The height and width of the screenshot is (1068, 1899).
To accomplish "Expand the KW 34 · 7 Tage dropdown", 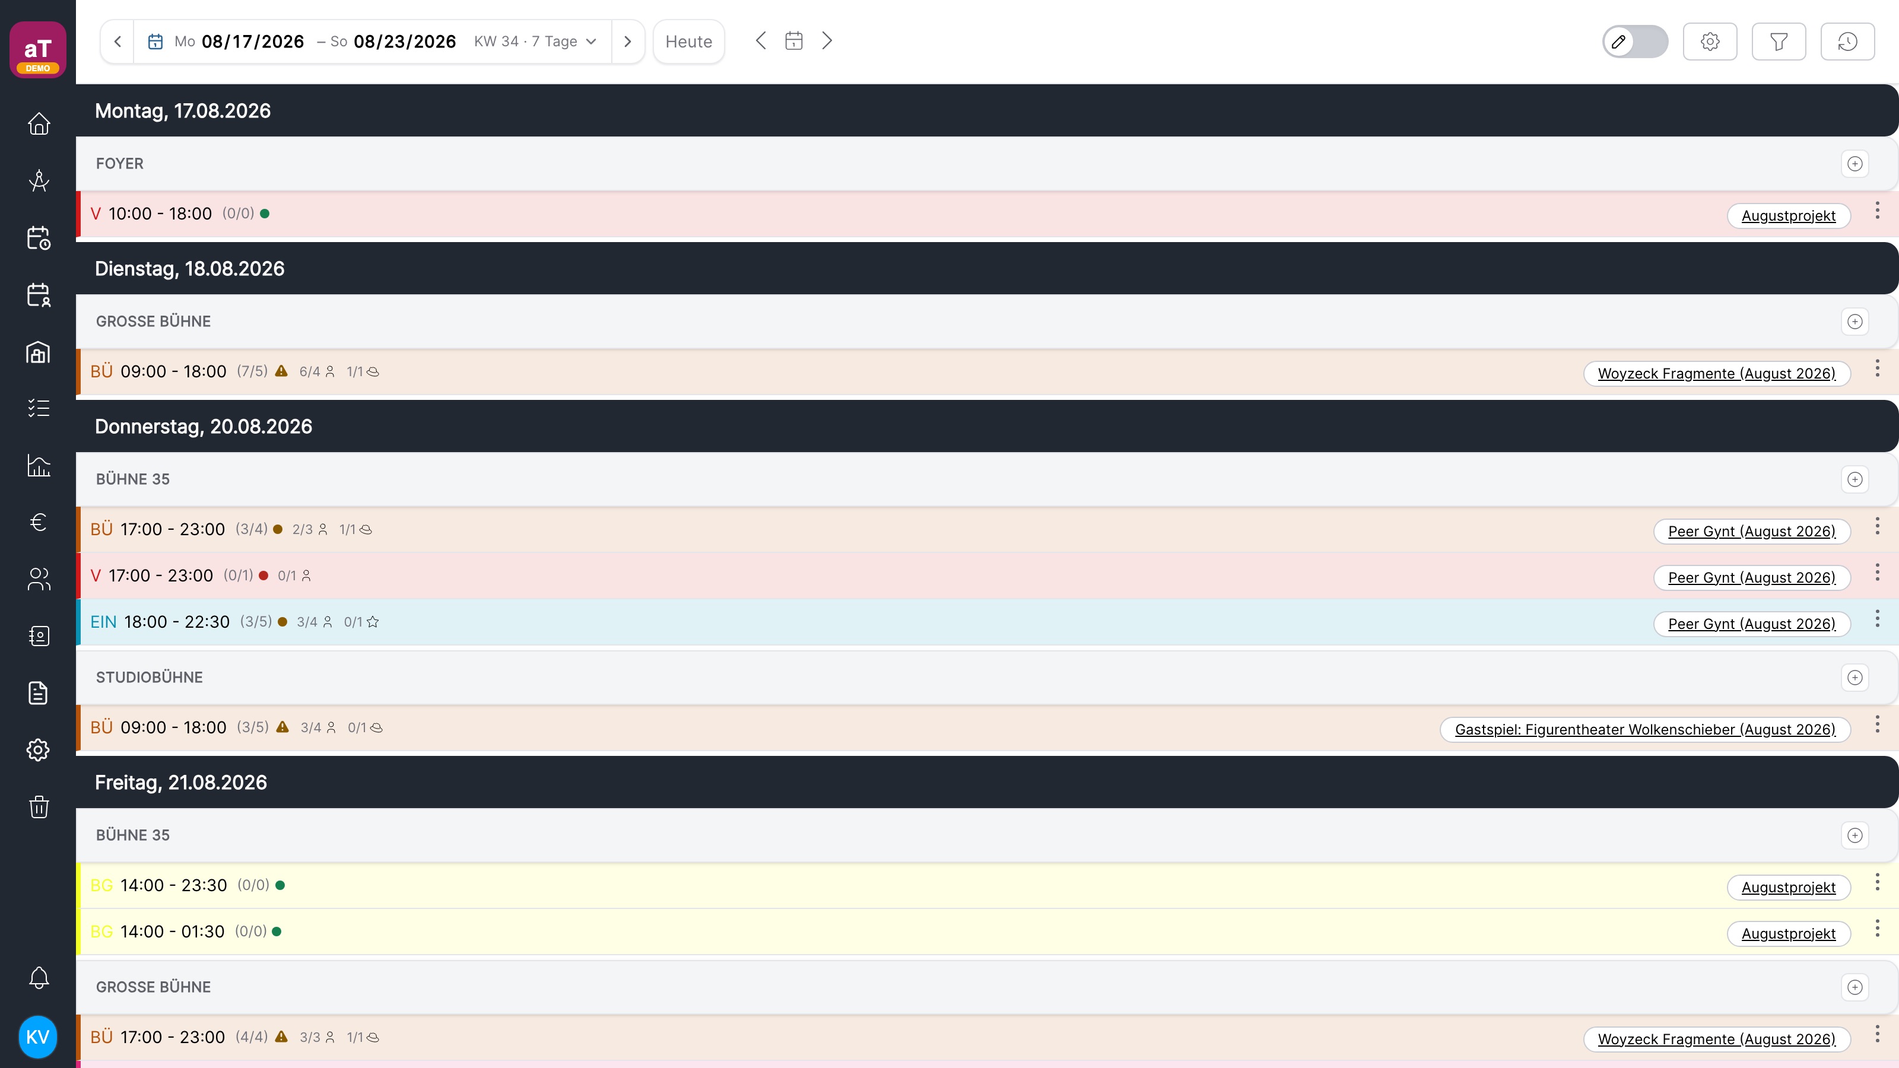I will tap(535, 42).
